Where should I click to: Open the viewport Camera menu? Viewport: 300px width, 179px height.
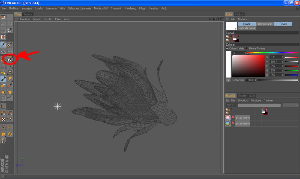click(37, 19)
